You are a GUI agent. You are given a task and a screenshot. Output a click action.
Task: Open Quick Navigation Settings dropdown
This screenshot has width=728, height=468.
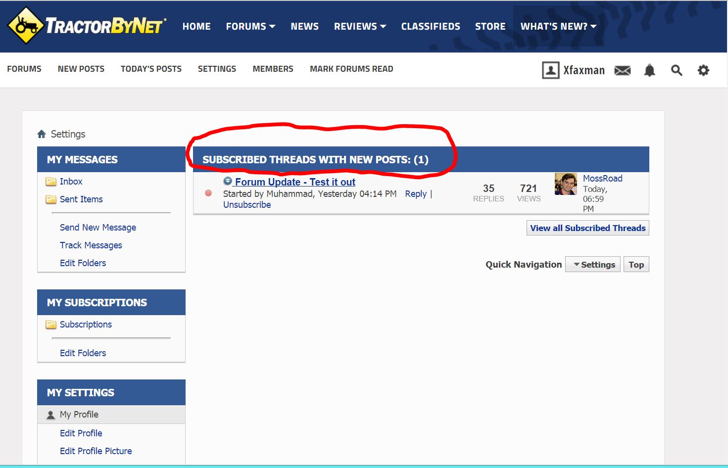click(593, 265)
